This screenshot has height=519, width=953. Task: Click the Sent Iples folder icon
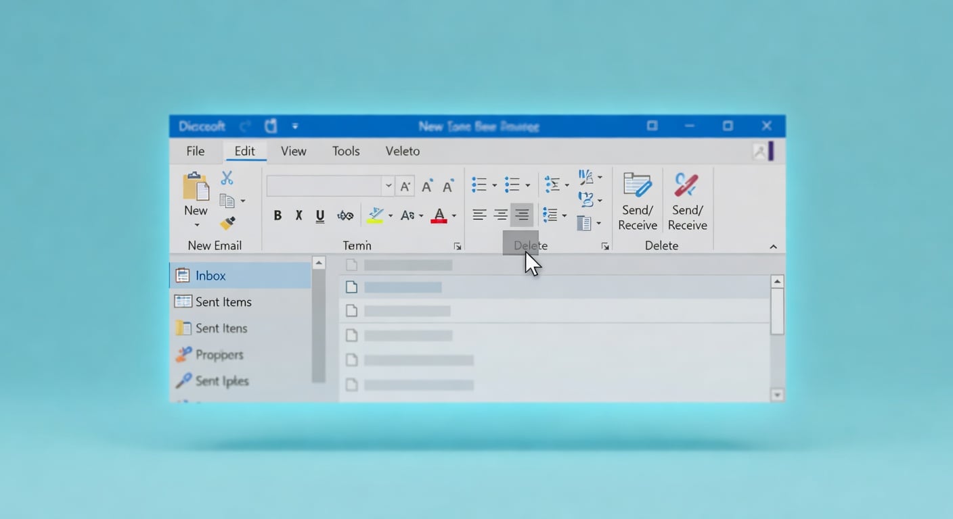pos(183,380)
